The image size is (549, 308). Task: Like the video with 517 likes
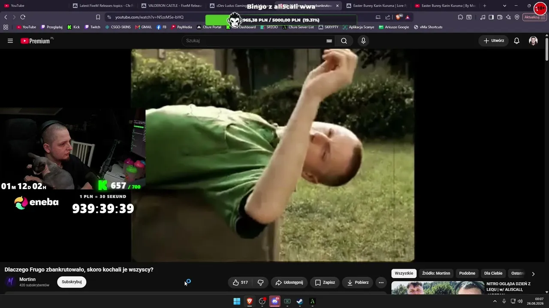point(240,282)
